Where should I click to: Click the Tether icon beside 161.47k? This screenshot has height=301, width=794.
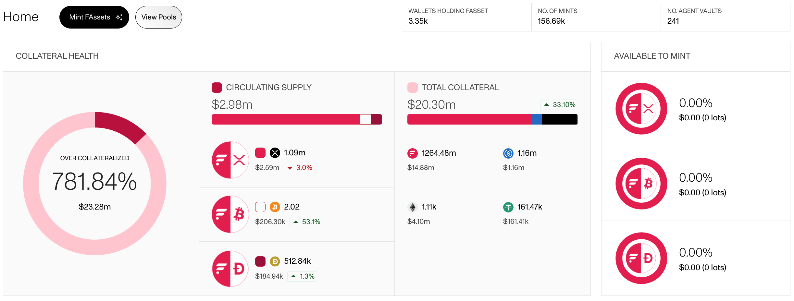[508, 207]
